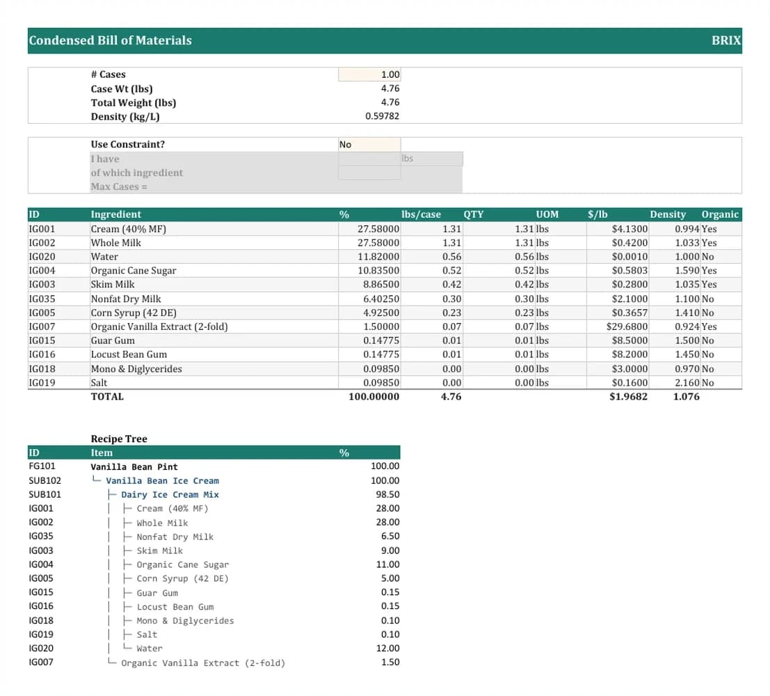Click the '$/lb' column header
The image size is (770, 696).
(x=597, y=214)
